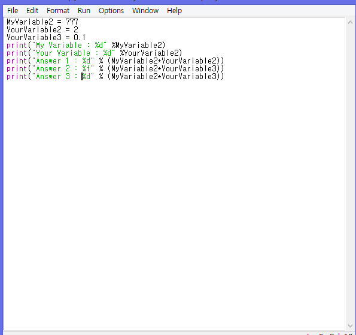Click the line "YourVariable2 = 2"
This screenshot has width=356, height=335.
[x=42, y=29]
